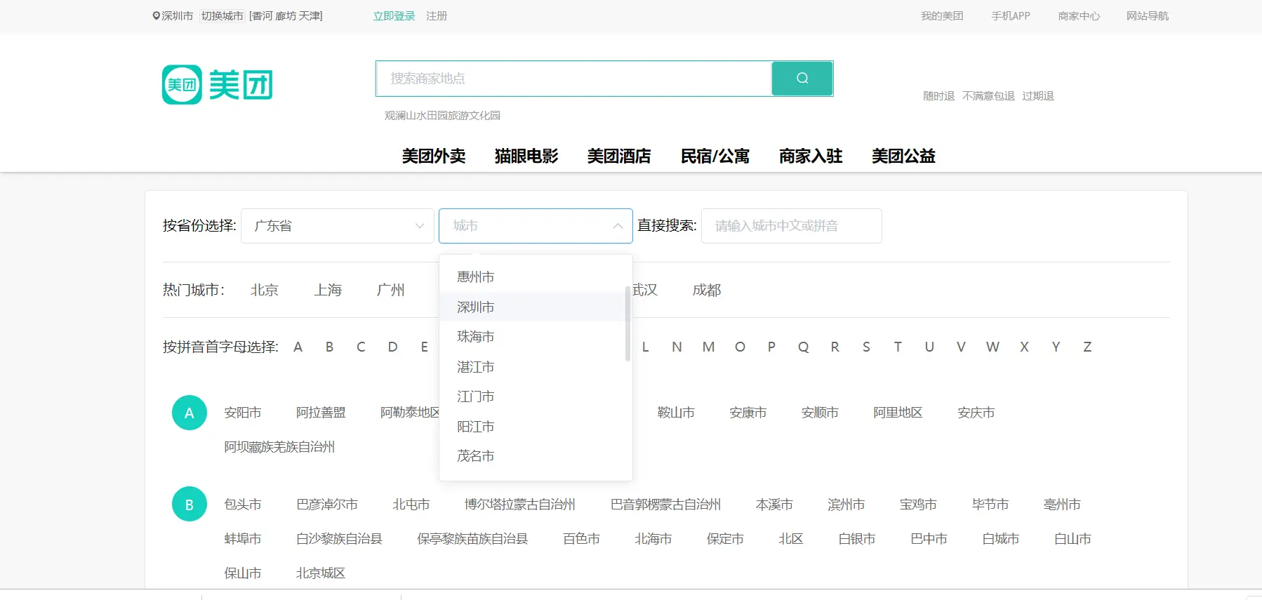1262x600 pixels.
Task: Pick 江门市 from the city dropdown
Action: pyautogui.click(x=536, y=396)
